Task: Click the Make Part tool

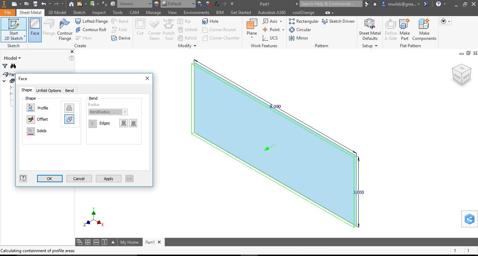Action: (x=405, y=29)
